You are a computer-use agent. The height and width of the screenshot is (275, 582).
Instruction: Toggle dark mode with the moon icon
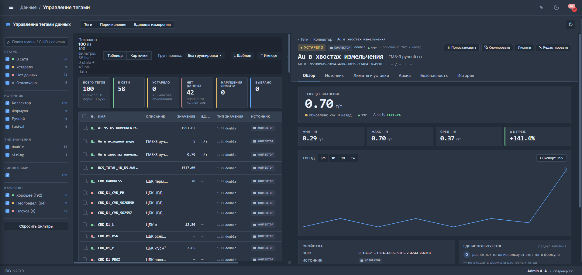click(556, 7)
